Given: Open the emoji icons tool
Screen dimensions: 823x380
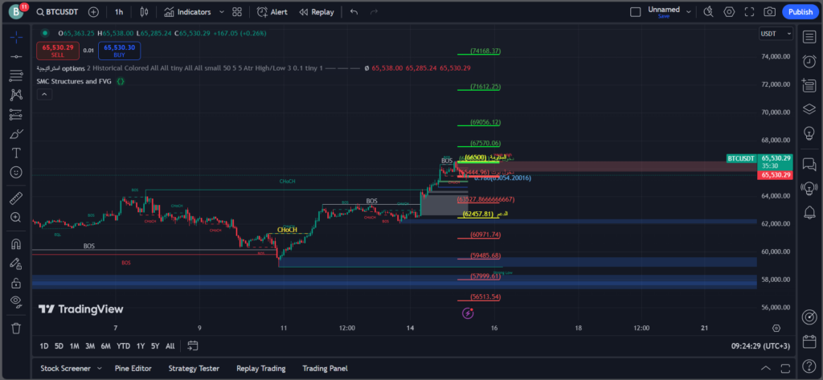Looking at the screenshot, I should (16, 172).
